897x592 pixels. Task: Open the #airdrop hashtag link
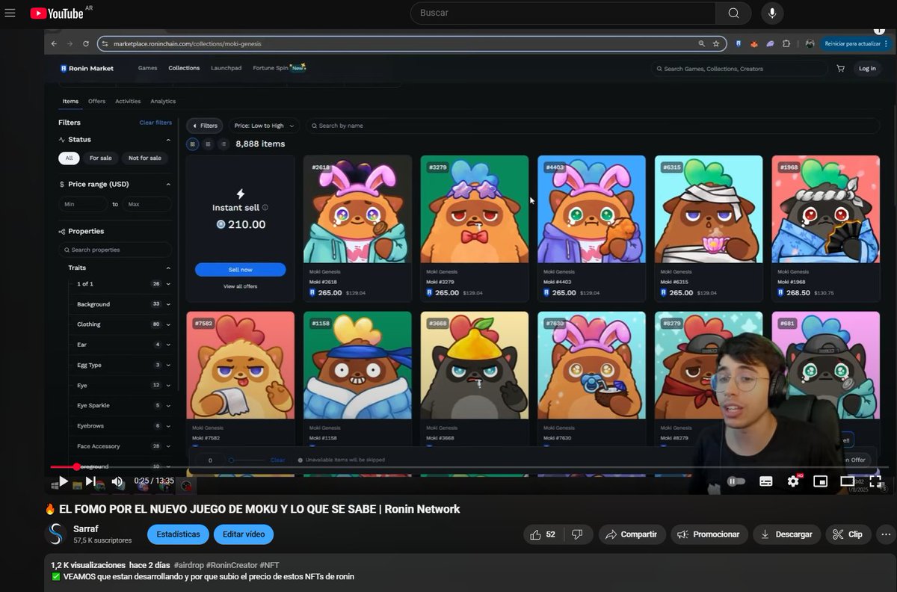point(190,565)
